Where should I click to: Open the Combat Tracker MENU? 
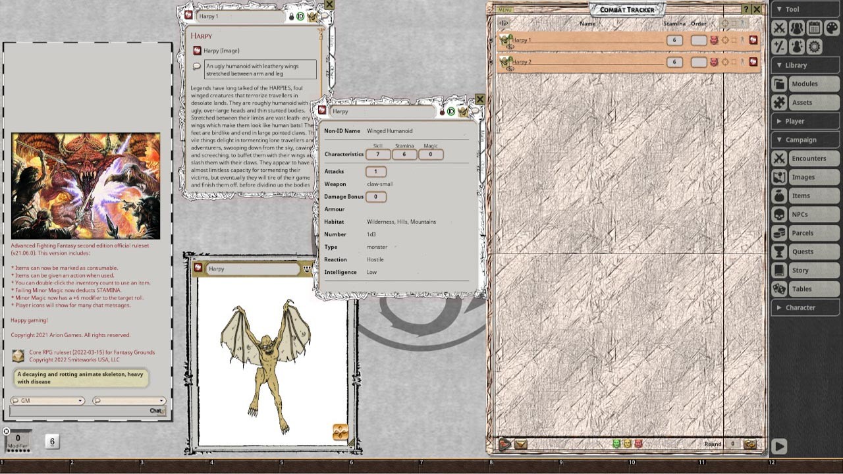[505, 10]
